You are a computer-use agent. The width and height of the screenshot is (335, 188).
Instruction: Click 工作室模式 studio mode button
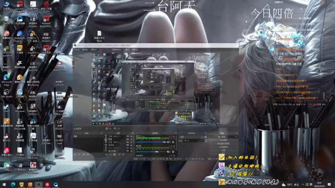(x=224, y=147)
